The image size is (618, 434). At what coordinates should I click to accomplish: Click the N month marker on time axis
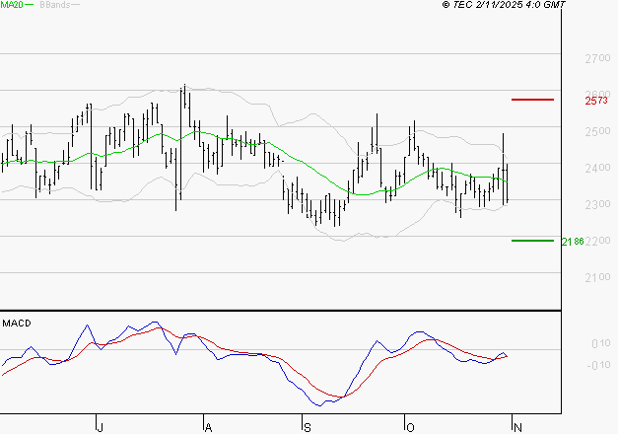click(517, 427)
